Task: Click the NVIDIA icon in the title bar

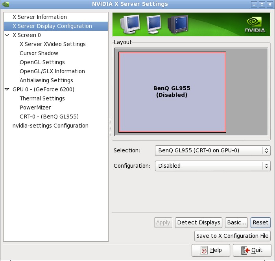Action: (x=6, y=4)
